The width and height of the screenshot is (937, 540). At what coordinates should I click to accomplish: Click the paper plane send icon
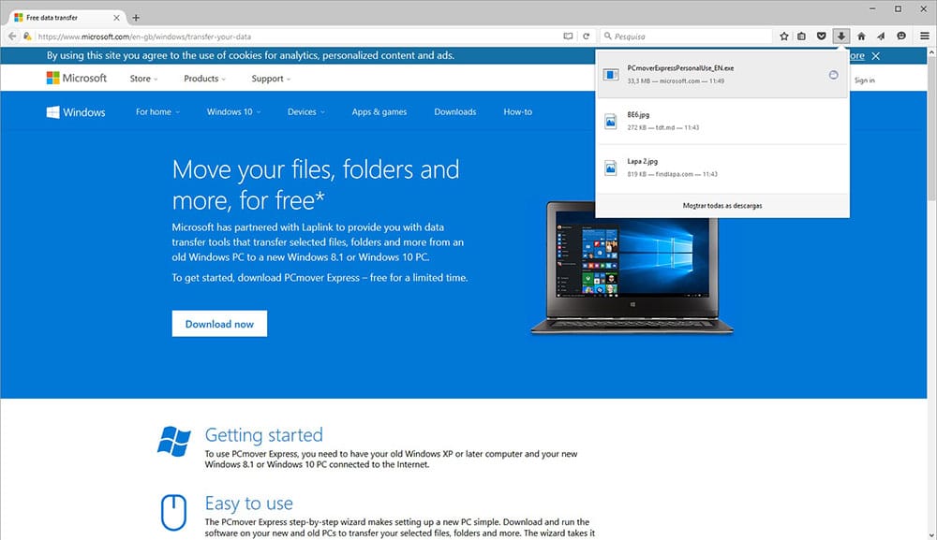click(x=881, y=36)
